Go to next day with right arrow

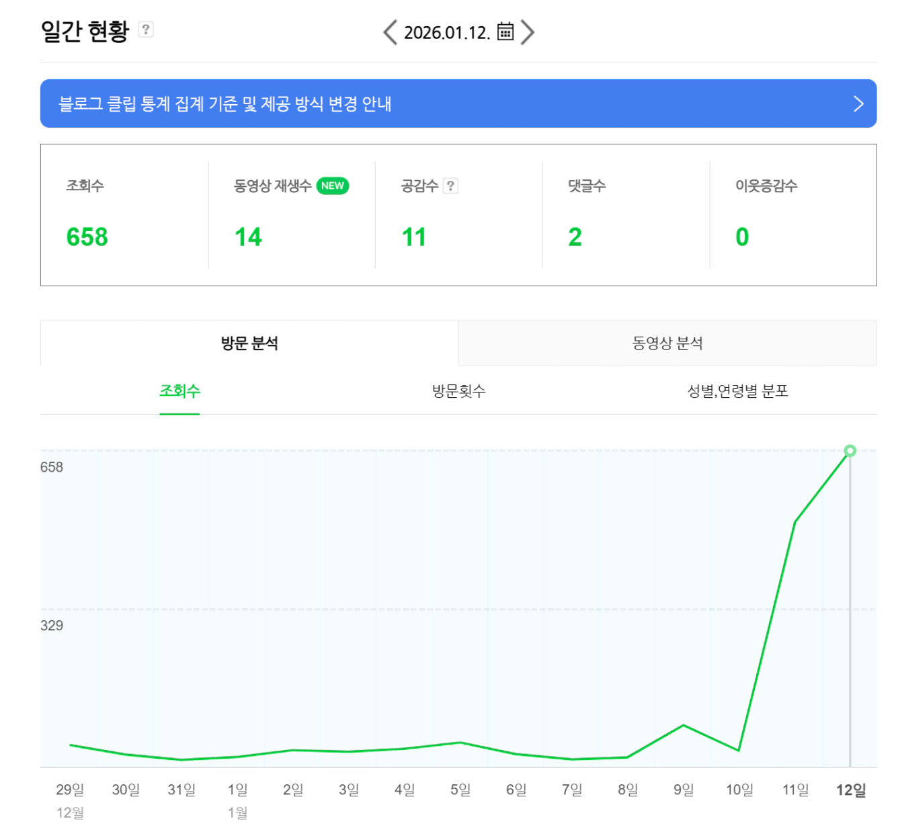(x=528, y=32)
